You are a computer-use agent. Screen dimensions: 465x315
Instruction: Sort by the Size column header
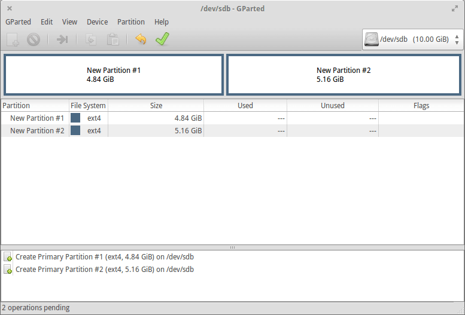(156, 106)
